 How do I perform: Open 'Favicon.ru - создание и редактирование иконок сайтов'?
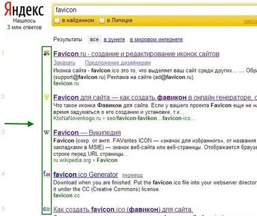[x=136, y=54]
